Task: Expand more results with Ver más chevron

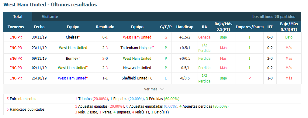Action: 154,89
